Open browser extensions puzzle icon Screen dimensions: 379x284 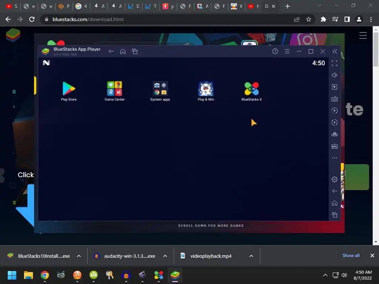[323, 19]
